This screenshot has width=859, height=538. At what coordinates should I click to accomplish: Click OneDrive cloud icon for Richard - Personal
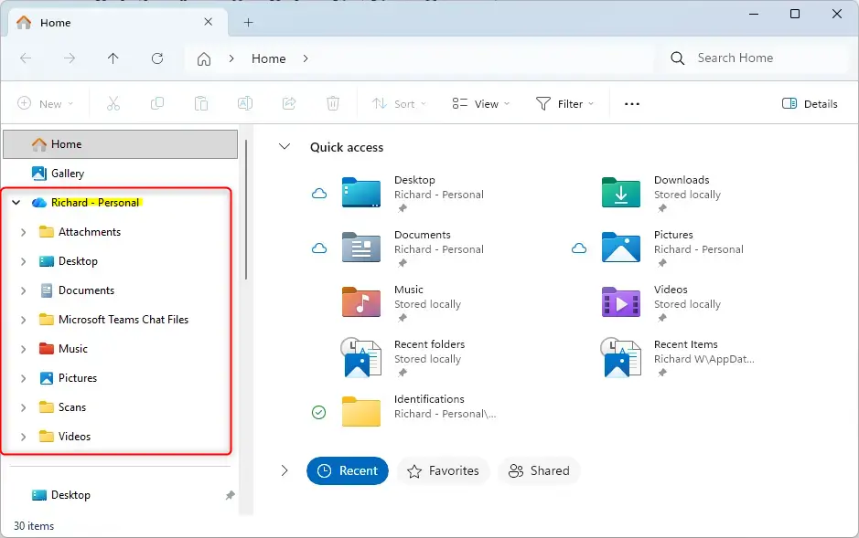39,203
